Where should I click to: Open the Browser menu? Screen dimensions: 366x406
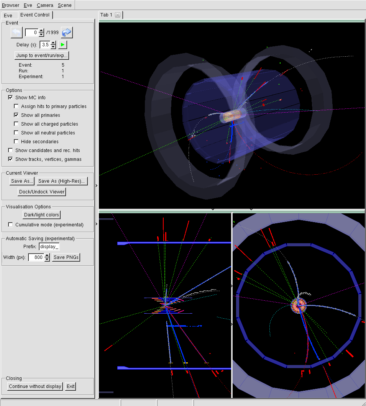(10, 5)
